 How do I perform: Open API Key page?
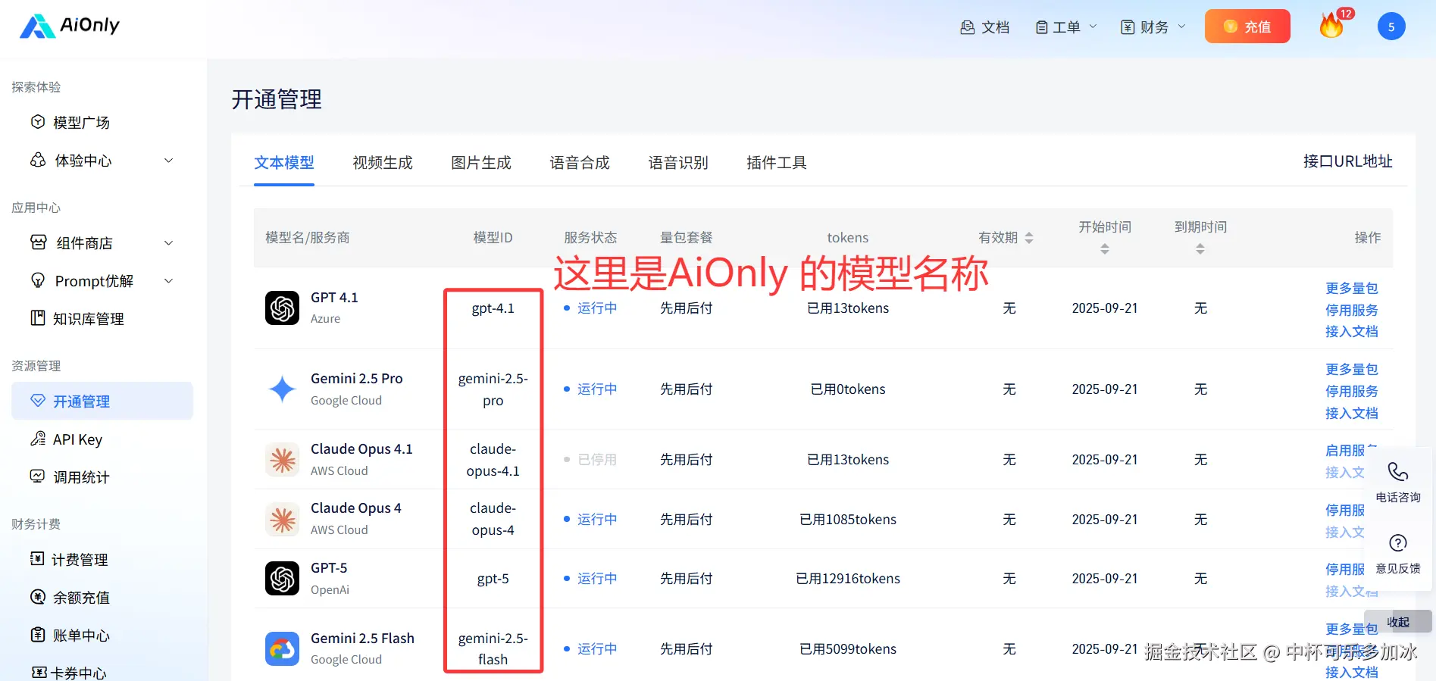[77, 439]
